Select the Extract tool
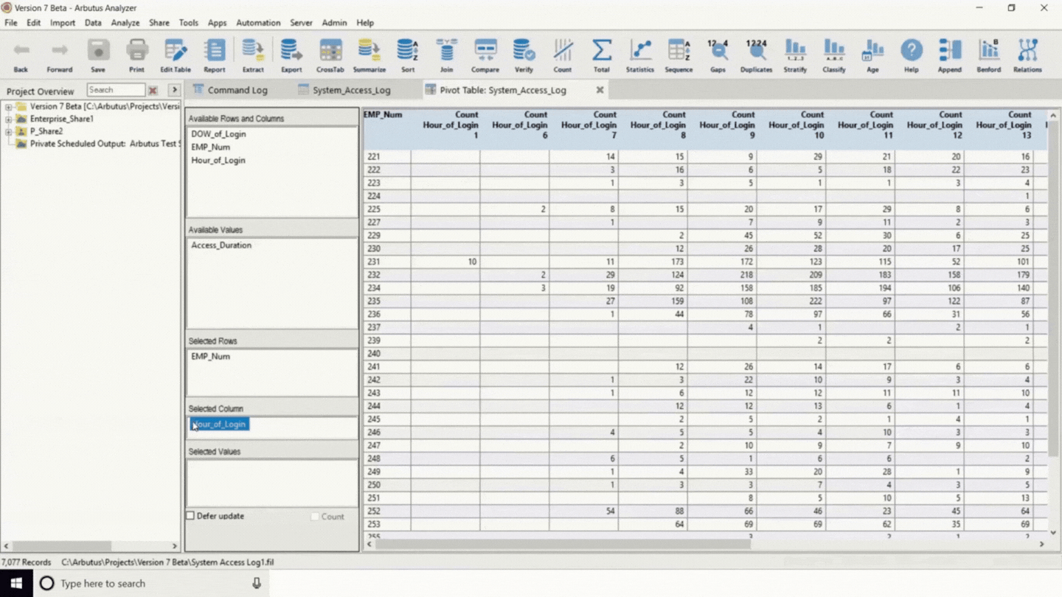 point(253,53)
